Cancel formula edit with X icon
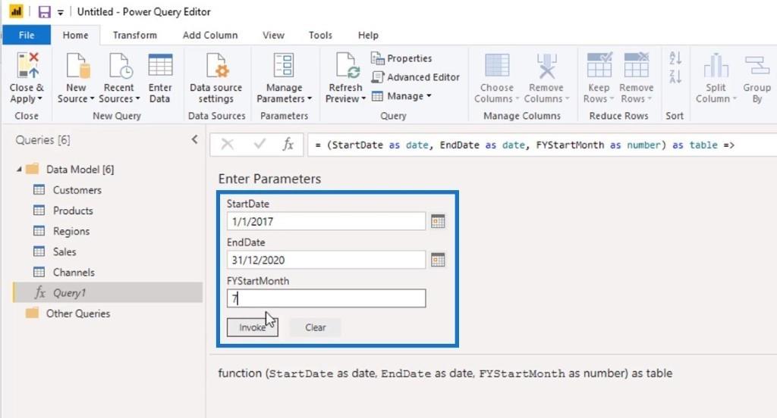Viewport: 777px width, 418px height. (x=227, y=145)
